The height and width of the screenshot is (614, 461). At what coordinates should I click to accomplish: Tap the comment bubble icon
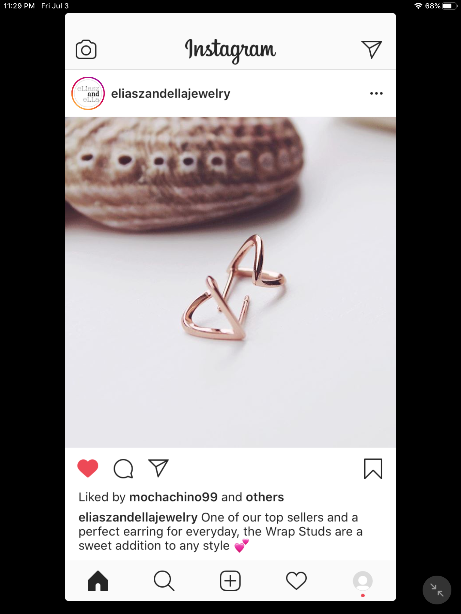coord(123,469)
